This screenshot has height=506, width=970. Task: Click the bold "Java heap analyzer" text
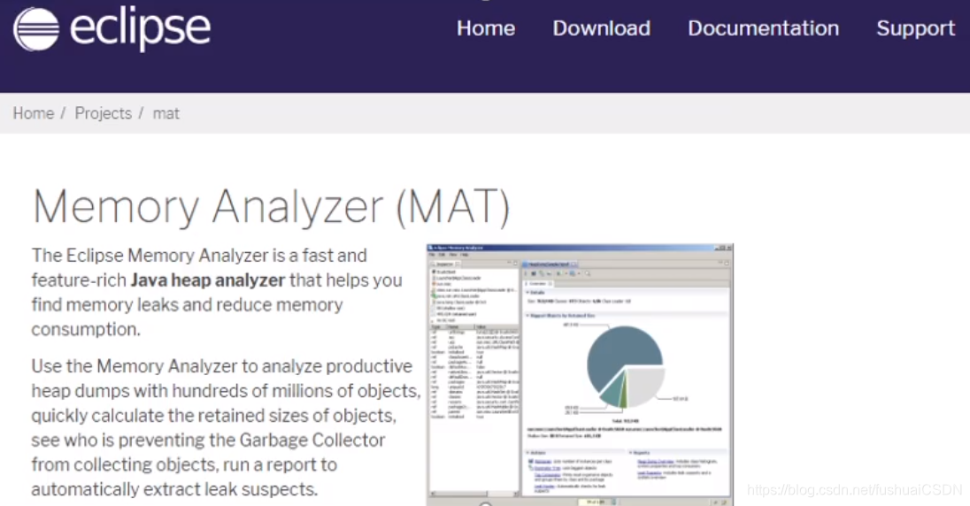[208, 280]
